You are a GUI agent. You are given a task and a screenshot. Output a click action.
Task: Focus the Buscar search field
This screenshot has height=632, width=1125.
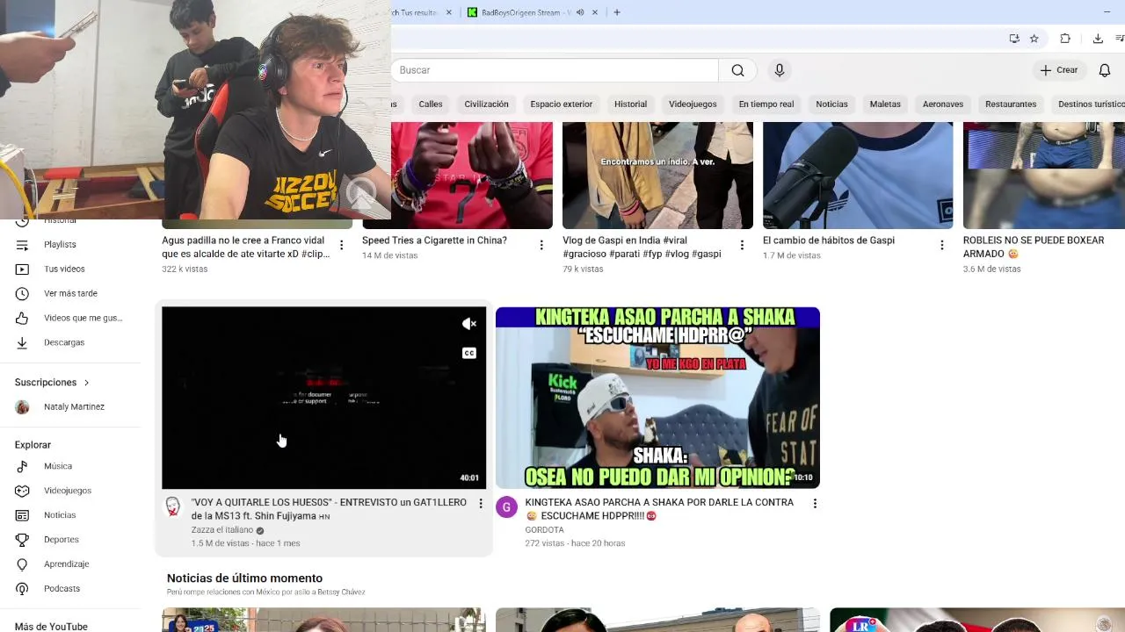click(555, 70)
